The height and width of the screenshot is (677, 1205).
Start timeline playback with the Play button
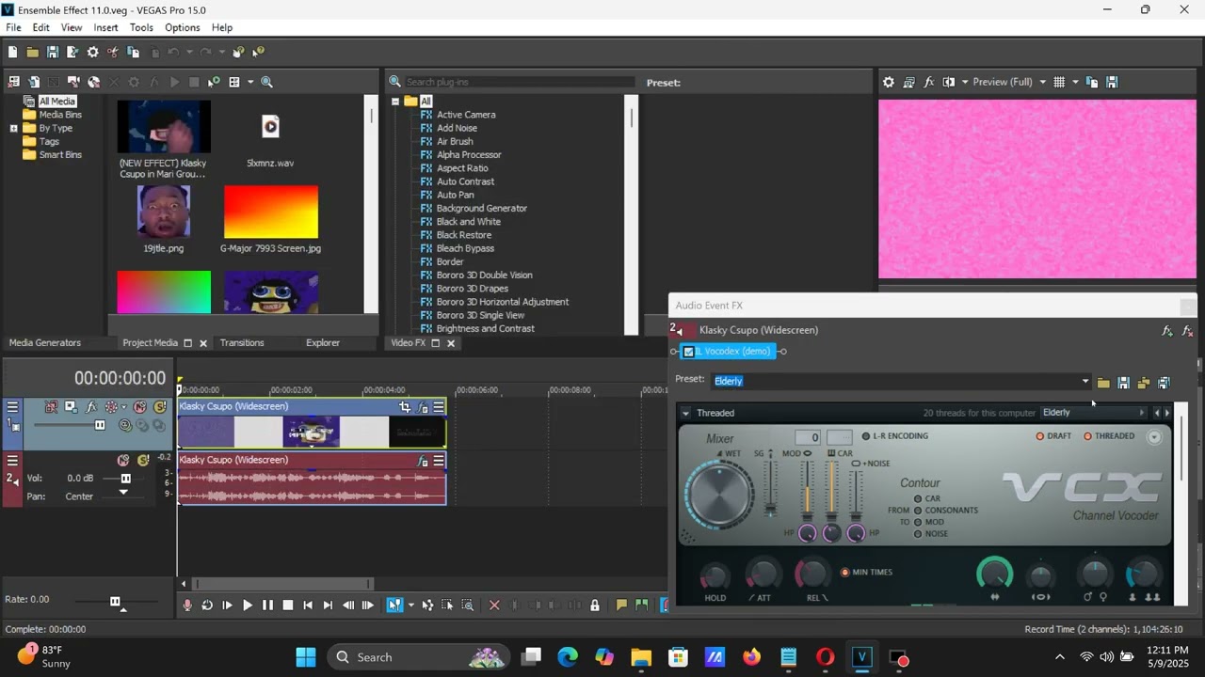click(248, 606)
